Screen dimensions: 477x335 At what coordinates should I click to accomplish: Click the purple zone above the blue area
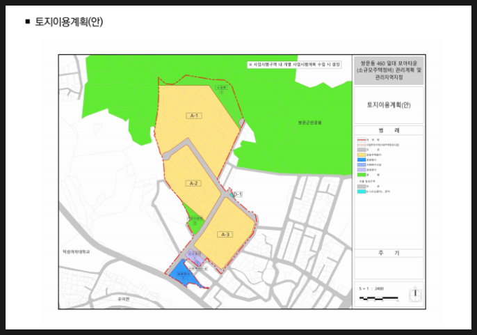(x=194, y=258)
